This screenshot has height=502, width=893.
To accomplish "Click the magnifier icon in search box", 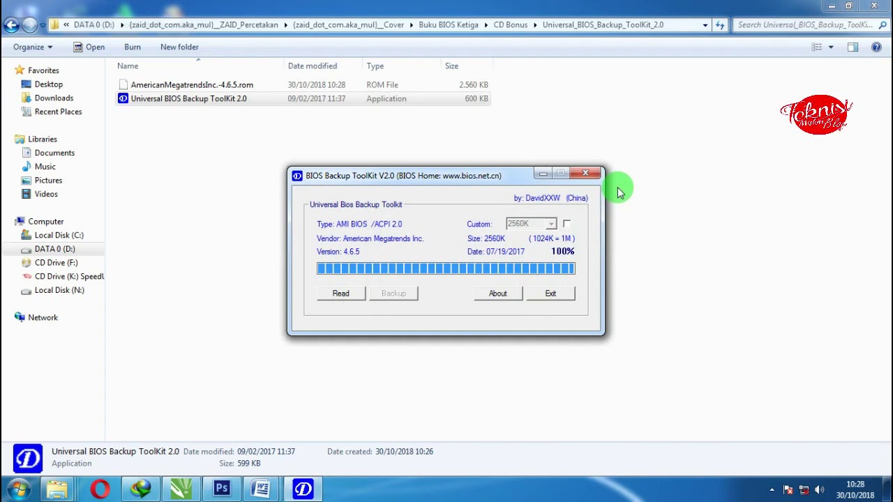I will [883, 25].
